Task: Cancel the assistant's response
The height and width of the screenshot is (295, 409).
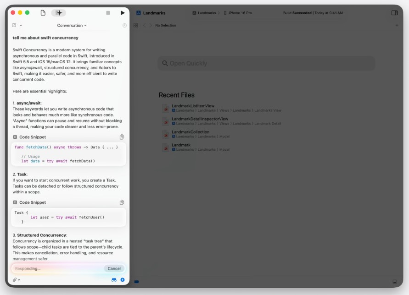Action: coord(114,268)
